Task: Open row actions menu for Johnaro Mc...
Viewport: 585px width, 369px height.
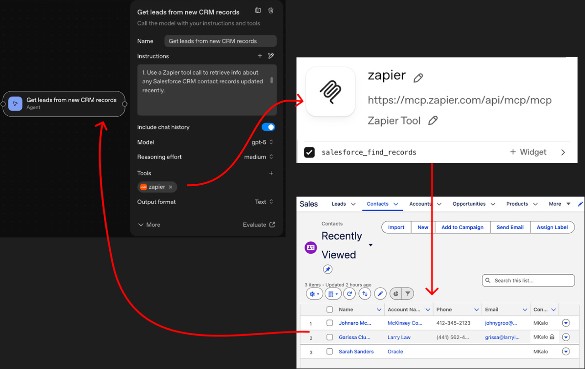Action: click(x=566, y=323)
